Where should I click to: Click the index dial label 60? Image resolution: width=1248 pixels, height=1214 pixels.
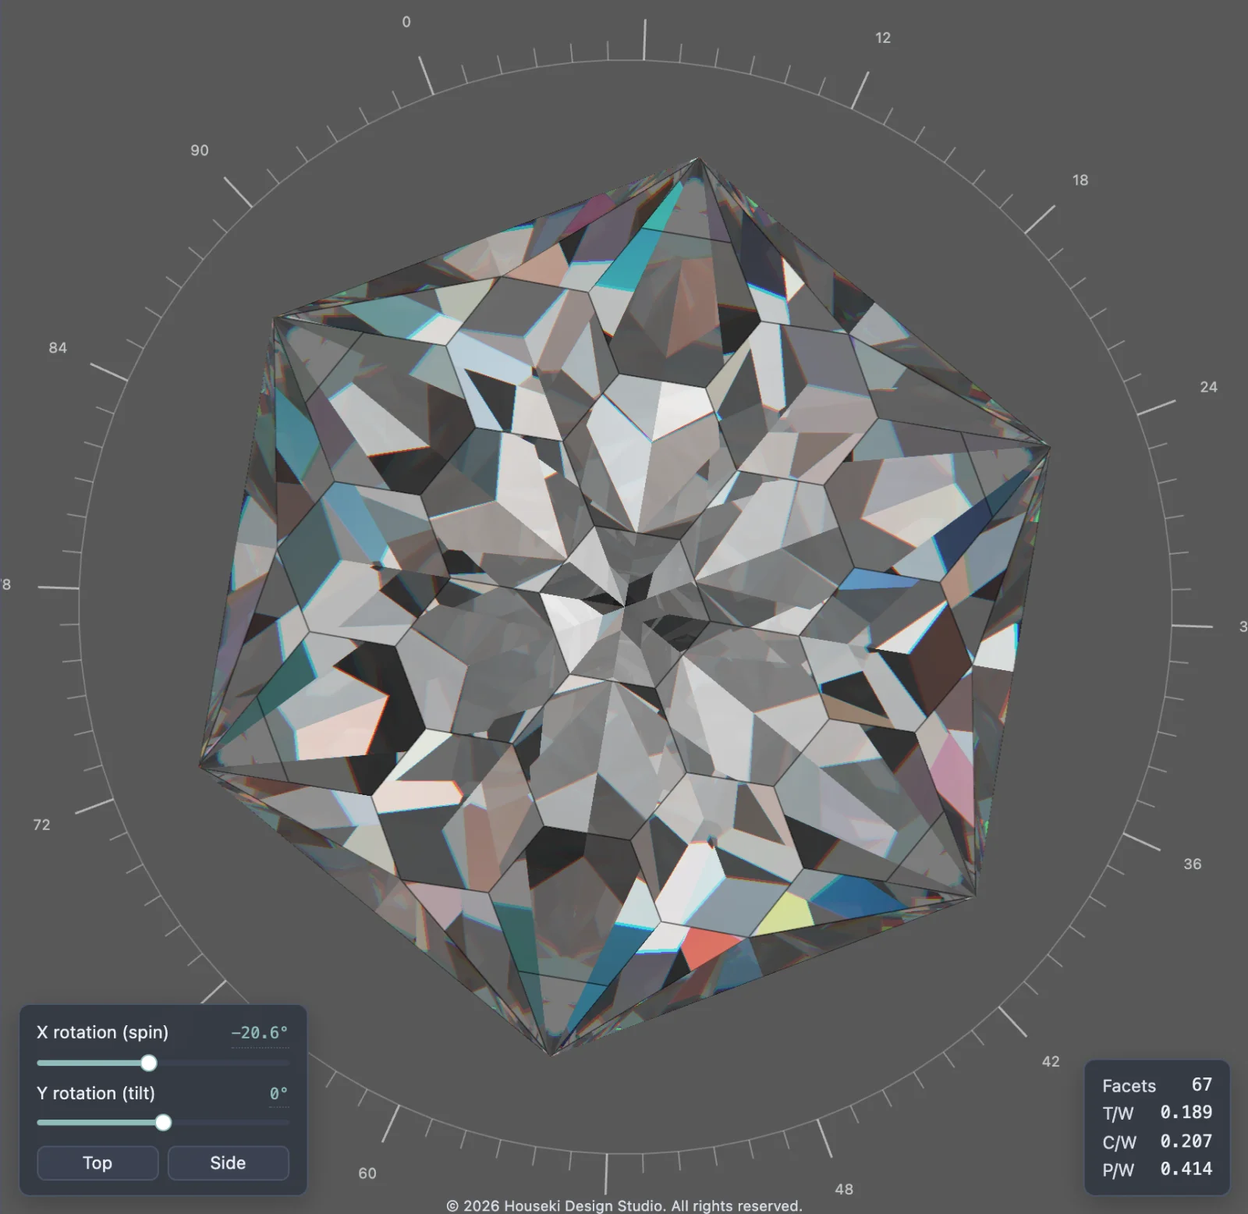click(367, 1173)
